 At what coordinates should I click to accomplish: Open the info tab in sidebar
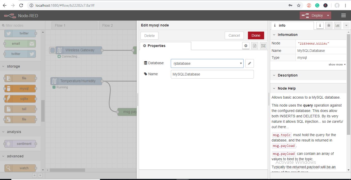point(292,25)
